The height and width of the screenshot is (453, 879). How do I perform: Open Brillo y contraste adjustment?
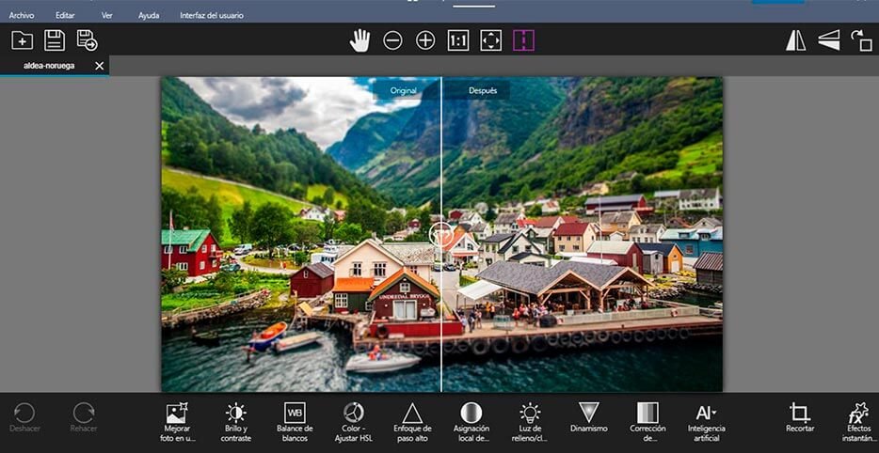pyautogui.click(x=236, y=422)
